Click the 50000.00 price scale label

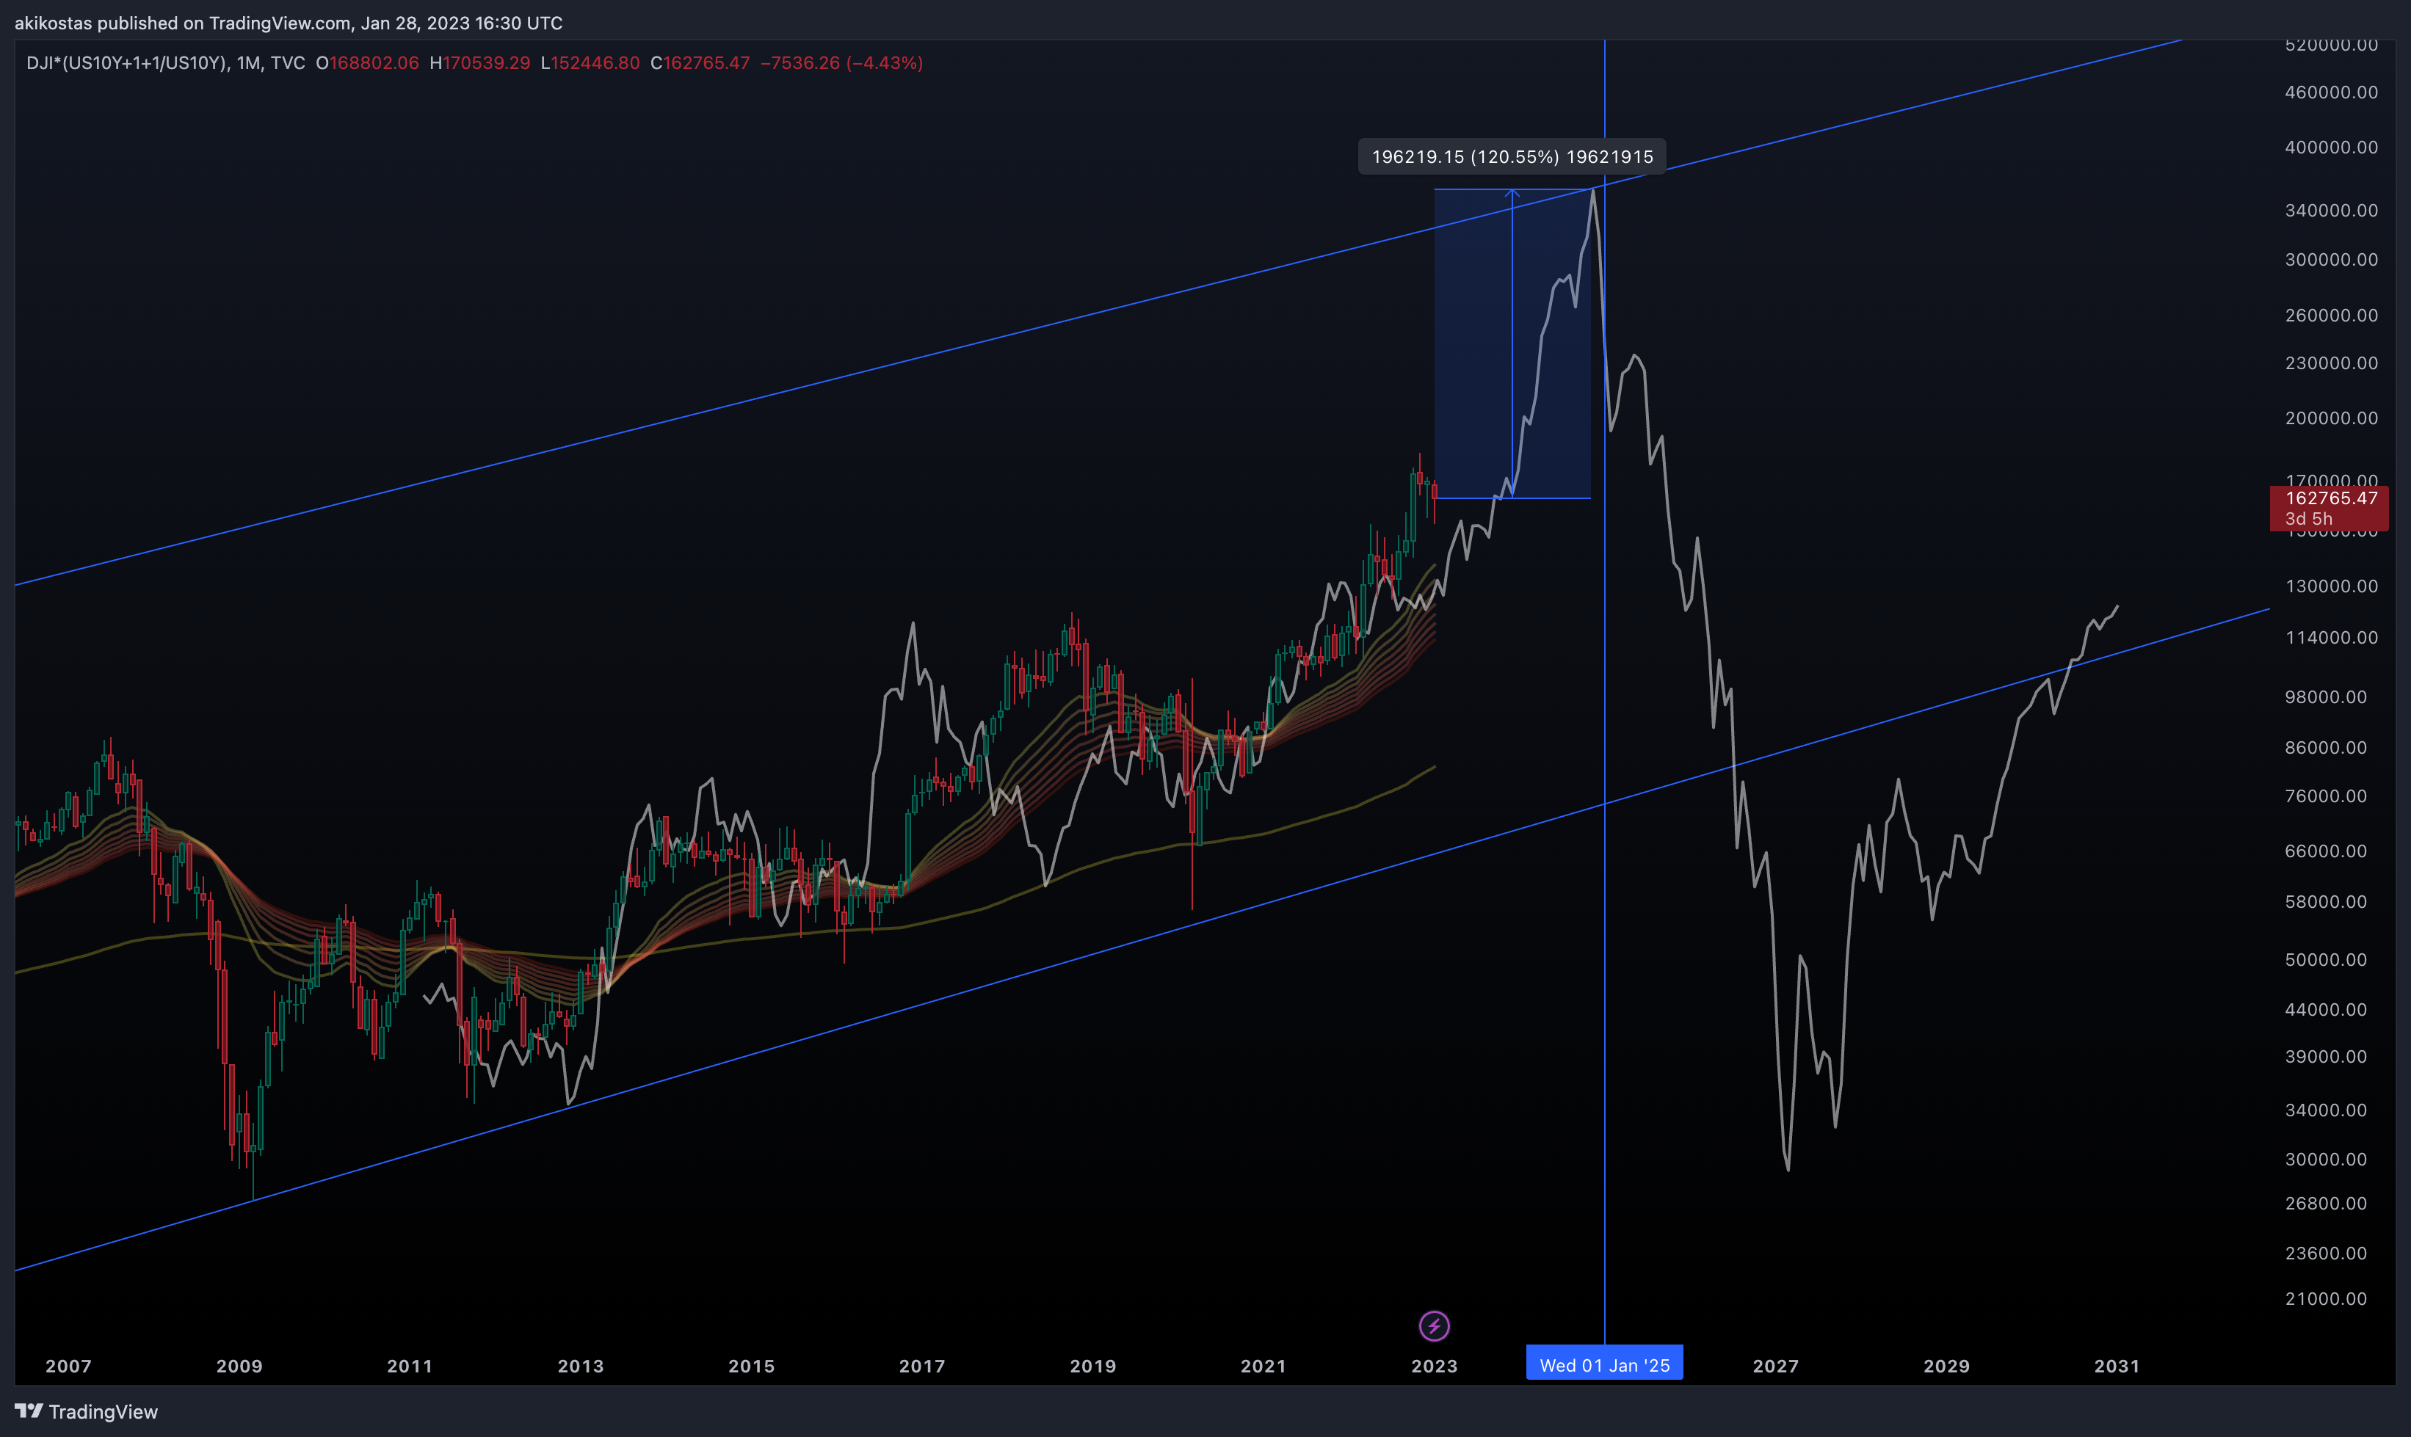2326,960
